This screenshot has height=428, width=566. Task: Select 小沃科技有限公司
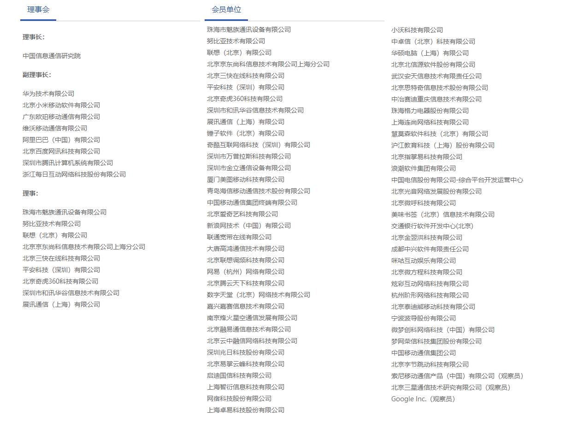click(x=417, y=30)
